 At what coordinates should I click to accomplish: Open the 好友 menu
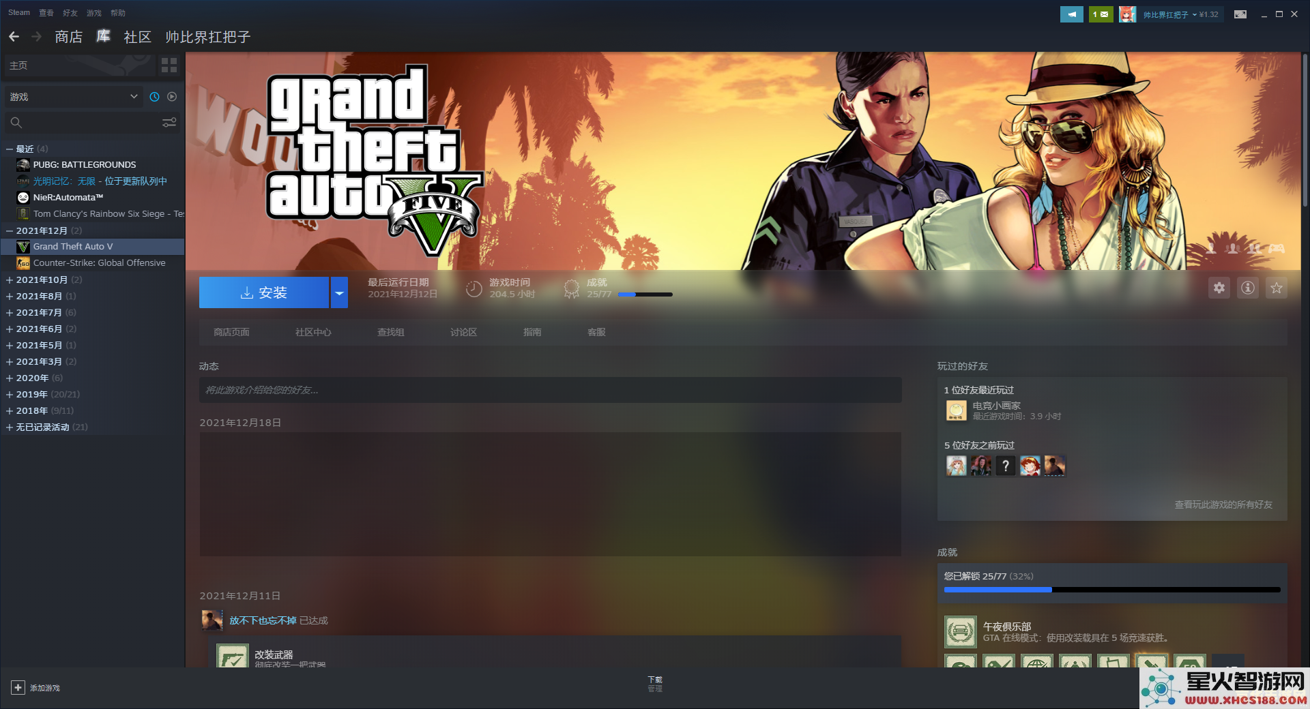(x=70, y=13)
